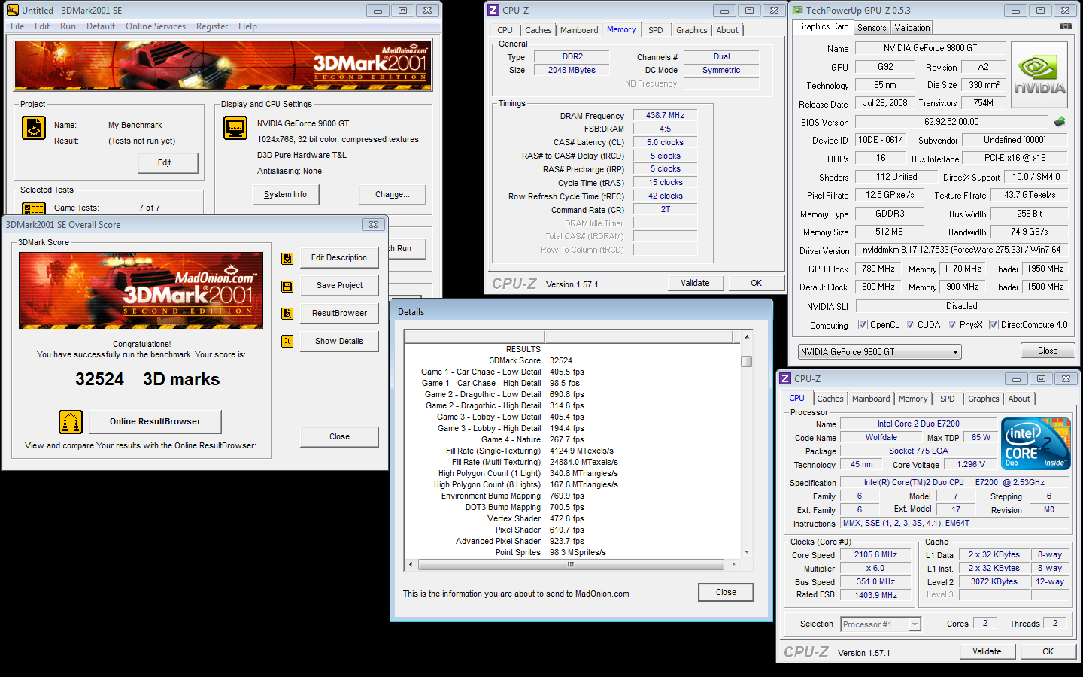Click the ResultBrowser icon
The width and height of the screenshot is (1083, 677).
[x=287, y=314]
